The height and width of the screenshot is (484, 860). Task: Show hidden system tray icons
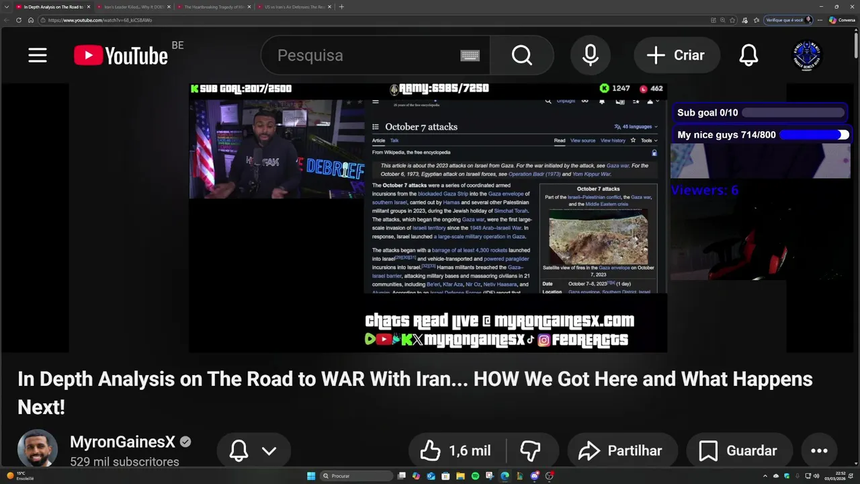(765, 476)
